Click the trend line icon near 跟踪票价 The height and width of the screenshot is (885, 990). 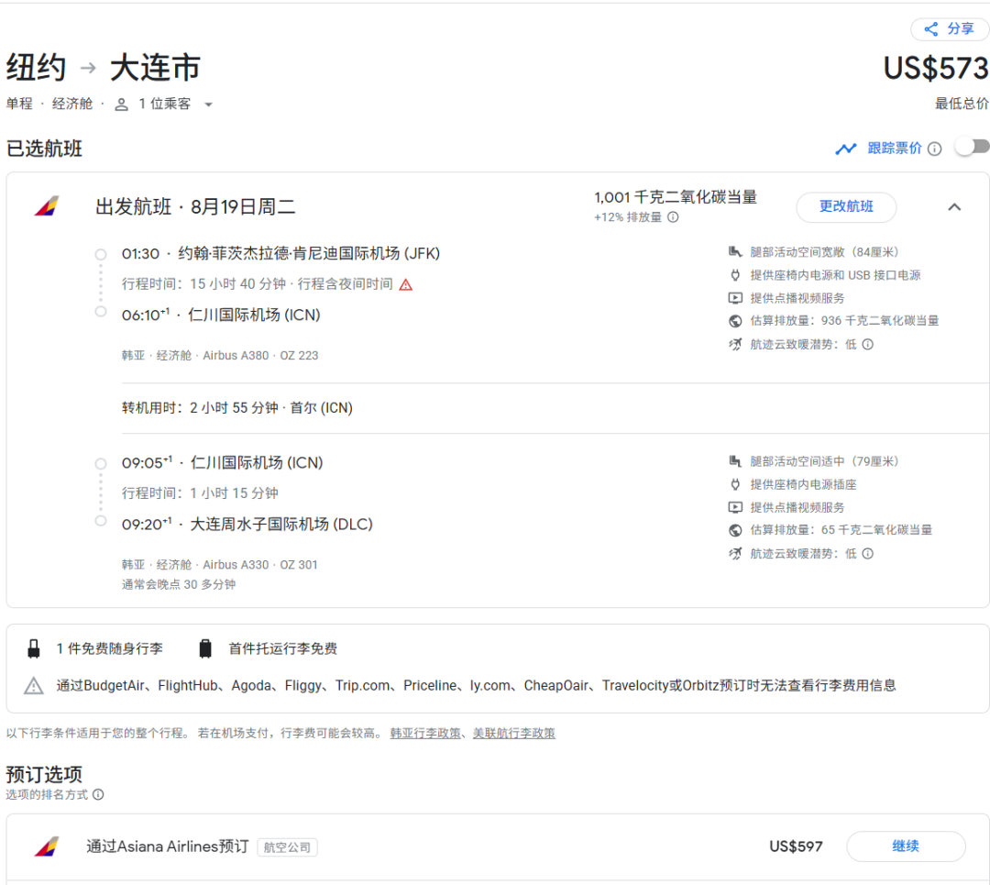(845, 149)
